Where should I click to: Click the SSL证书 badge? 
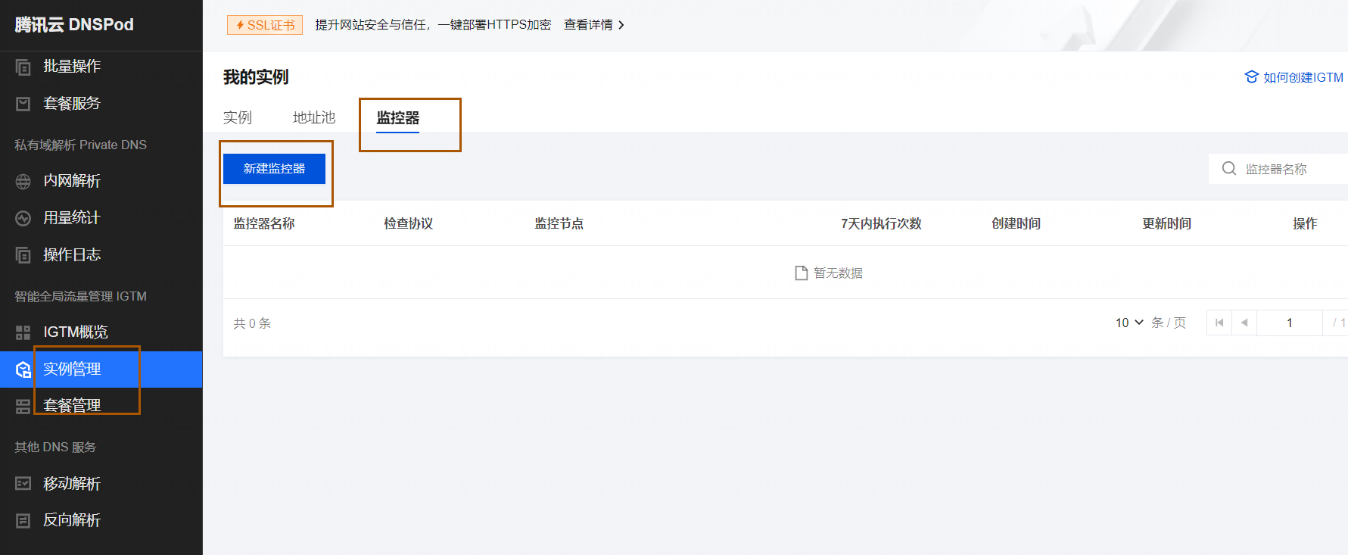pos(265,25)
